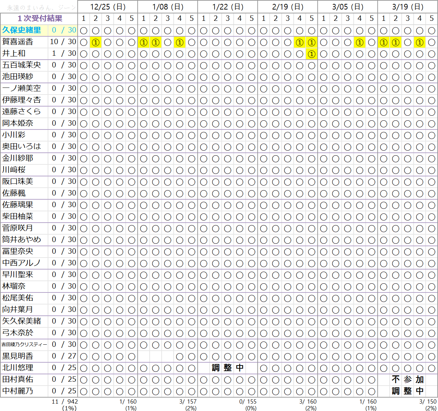Click the name 中西アルノ

22,263
